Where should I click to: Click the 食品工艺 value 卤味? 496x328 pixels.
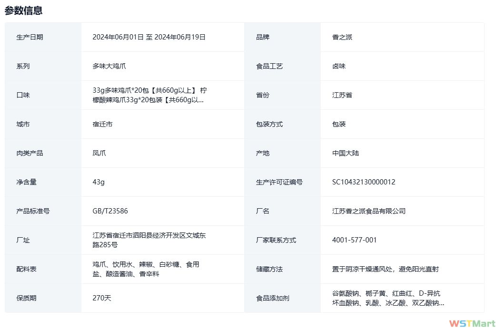(338, 66)
